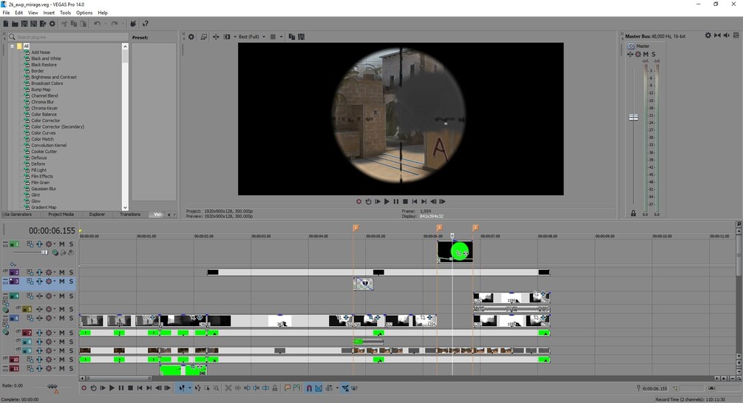Image resolution: width=743 pixels, height=403 pixels.
Task: Click the Lock event padlock in the bottom toolbar
Action: coord(275,387)
